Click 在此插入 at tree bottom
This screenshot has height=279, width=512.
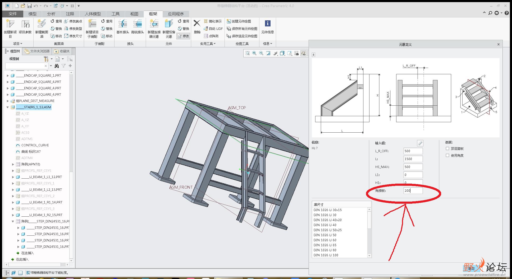click(22, 259)
